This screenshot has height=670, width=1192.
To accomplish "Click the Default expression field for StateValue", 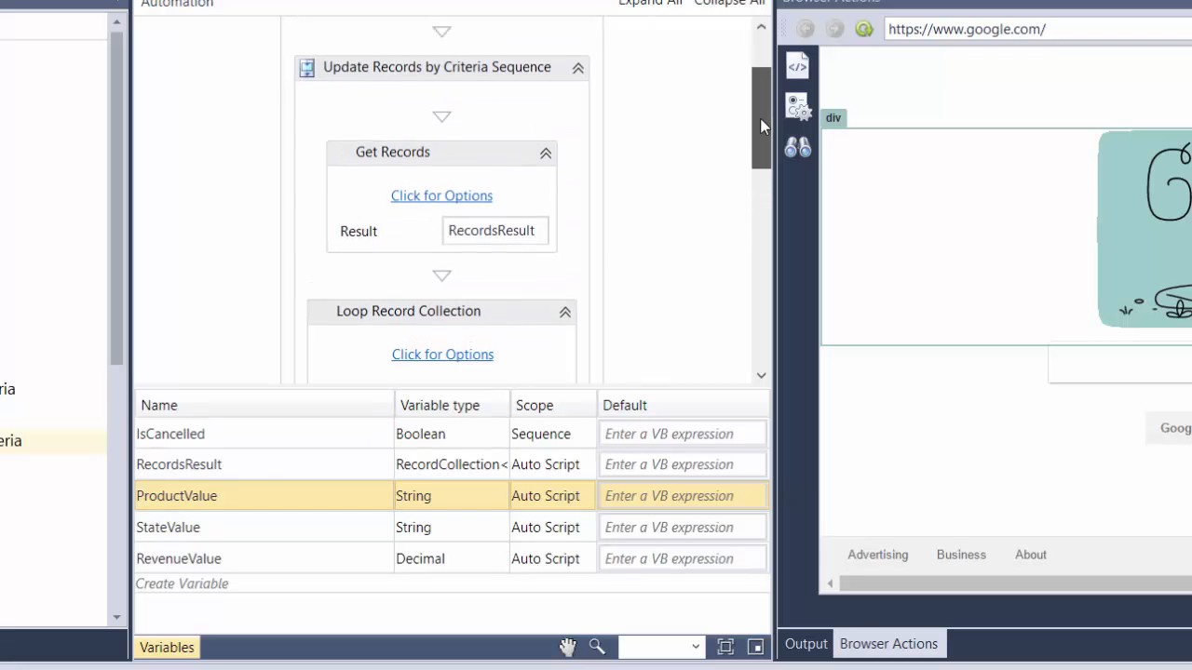I will coord(682,528).
